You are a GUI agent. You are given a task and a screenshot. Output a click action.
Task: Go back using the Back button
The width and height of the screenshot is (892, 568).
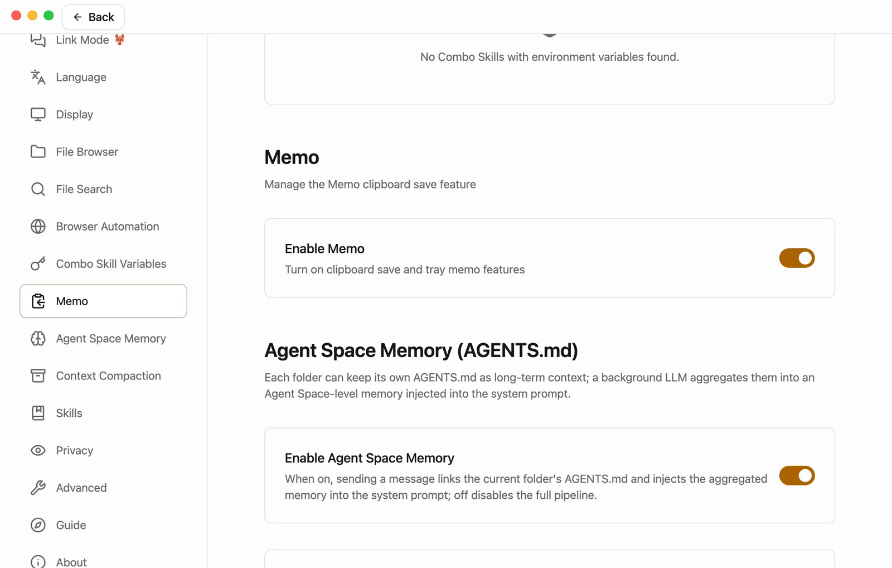93,17
